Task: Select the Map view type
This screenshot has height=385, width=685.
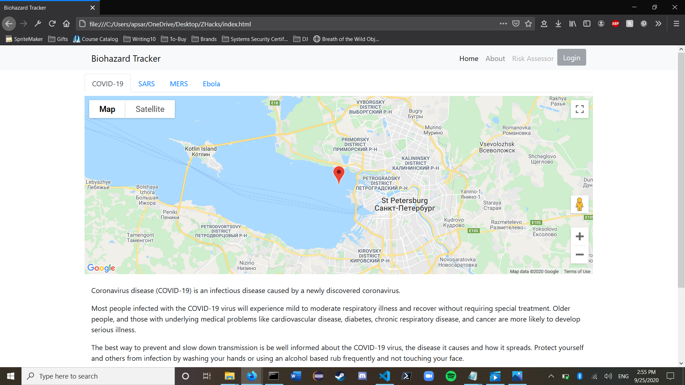Action: click(107, 109)
